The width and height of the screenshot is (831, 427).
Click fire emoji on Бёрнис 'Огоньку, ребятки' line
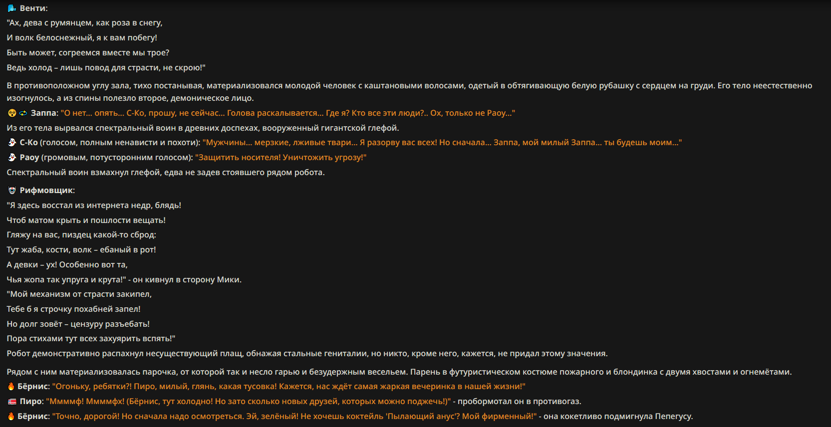tap(11, 387)
